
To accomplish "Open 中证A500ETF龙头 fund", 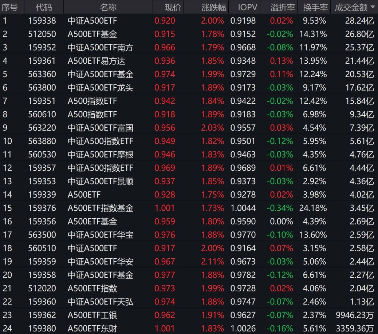I will coord(100,88).
